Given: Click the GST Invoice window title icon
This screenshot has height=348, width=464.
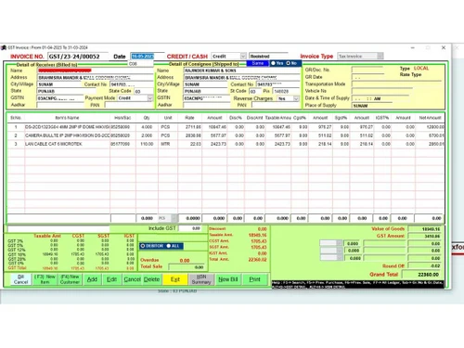Looking at the screenshot, I should (4, 47).
